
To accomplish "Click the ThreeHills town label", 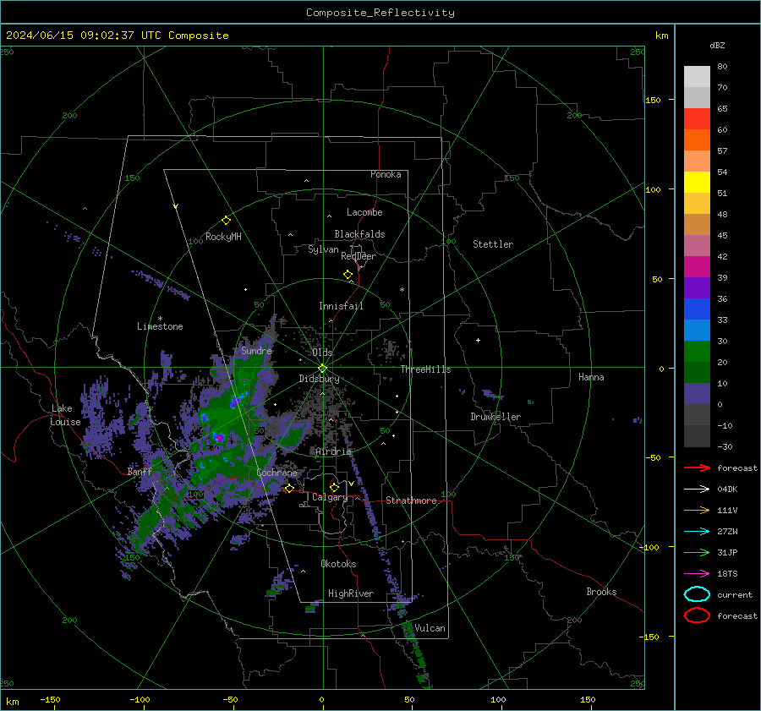I will pos(425,369).
